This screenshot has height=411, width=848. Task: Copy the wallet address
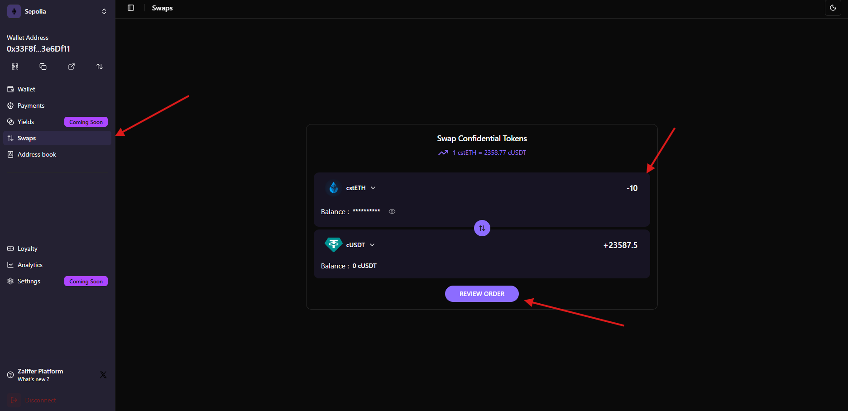[x=43, y=67]
